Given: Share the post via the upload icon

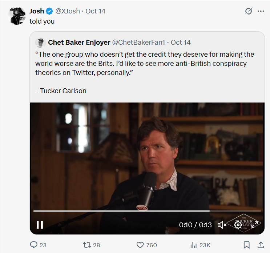Looking at the screenshot, I should (x=261, y=245).
